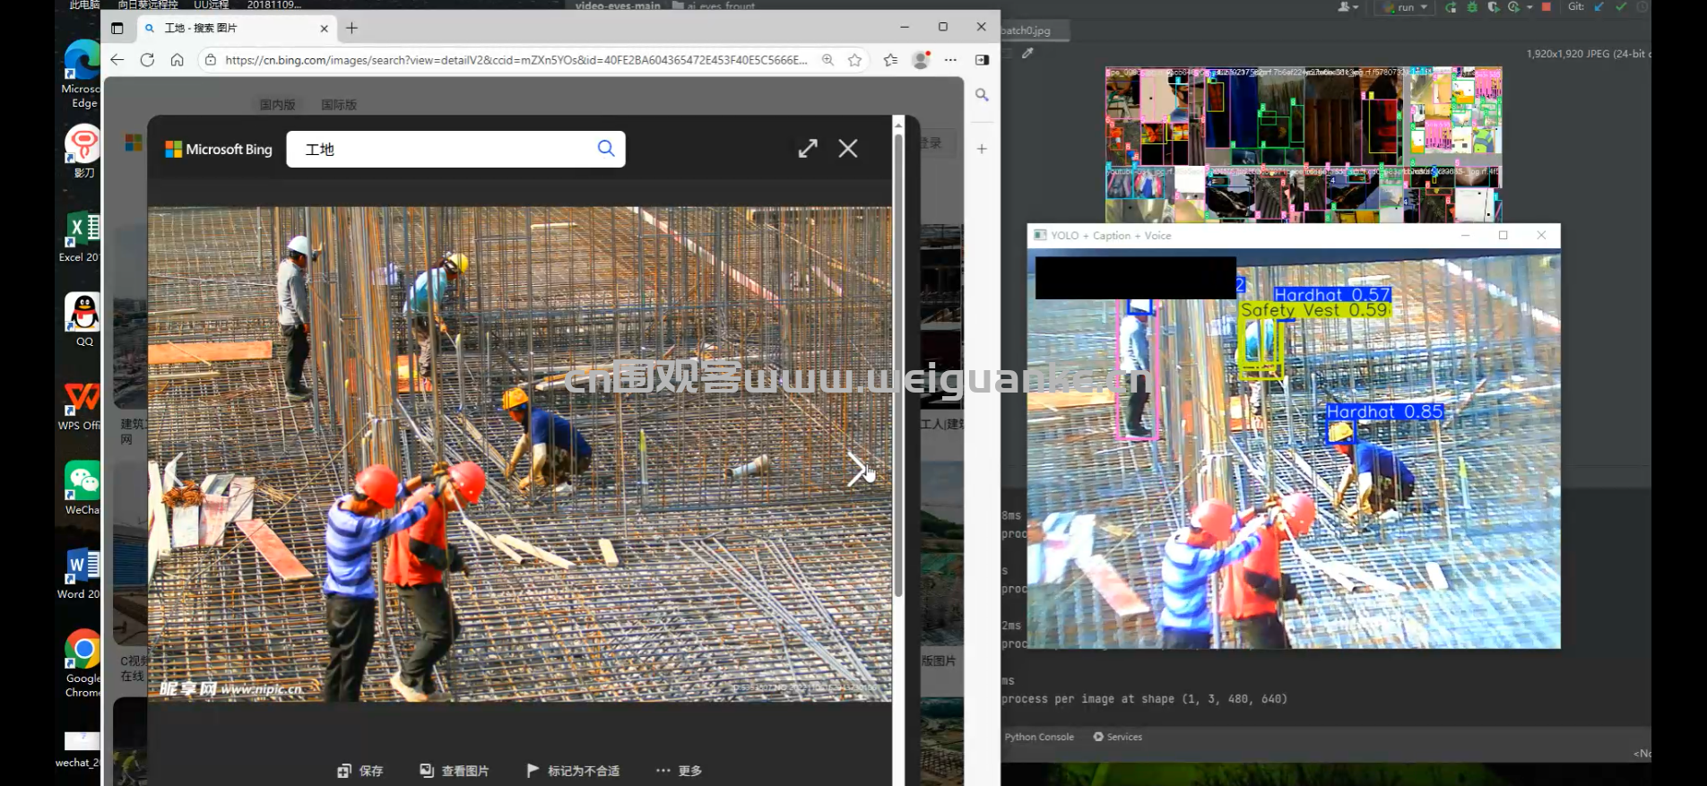Click the Safety Vest 0.59 label
The image size is (1707, 786).
pos(1315,310)
